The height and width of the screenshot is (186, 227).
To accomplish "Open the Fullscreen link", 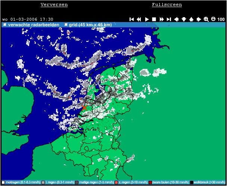I will click(167, 4).
